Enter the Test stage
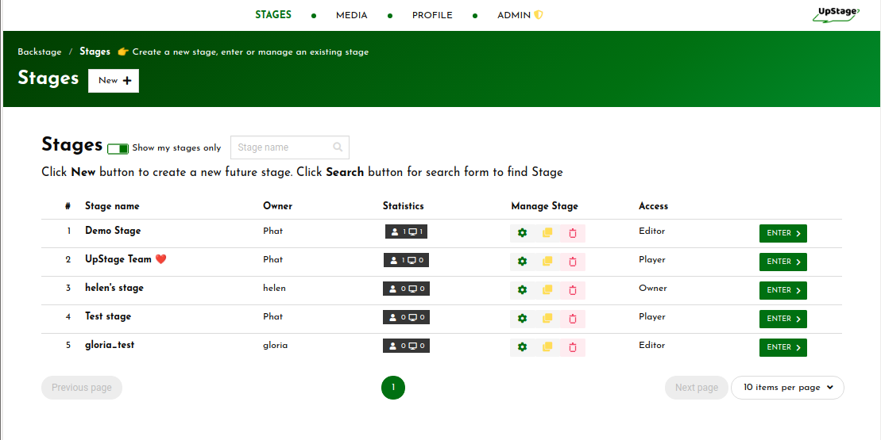 click(783, 319)
